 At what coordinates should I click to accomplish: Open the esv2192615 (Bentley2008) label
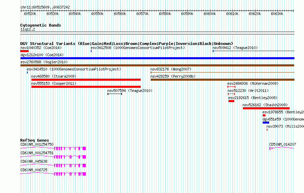pos(253,98)
